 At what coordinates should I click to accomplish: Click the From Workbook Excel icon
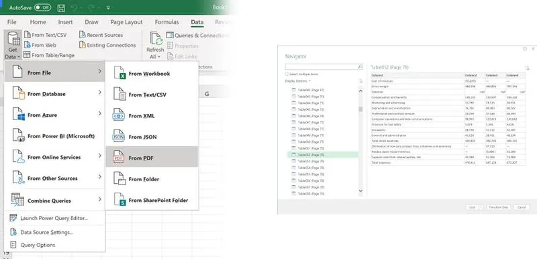(119, 73)
